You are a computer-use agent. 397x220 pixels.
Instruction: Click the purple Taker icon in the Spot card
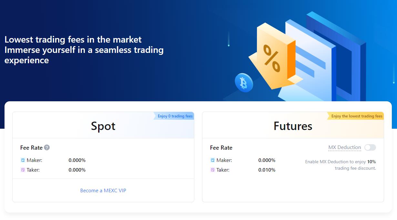click(23, 170)
